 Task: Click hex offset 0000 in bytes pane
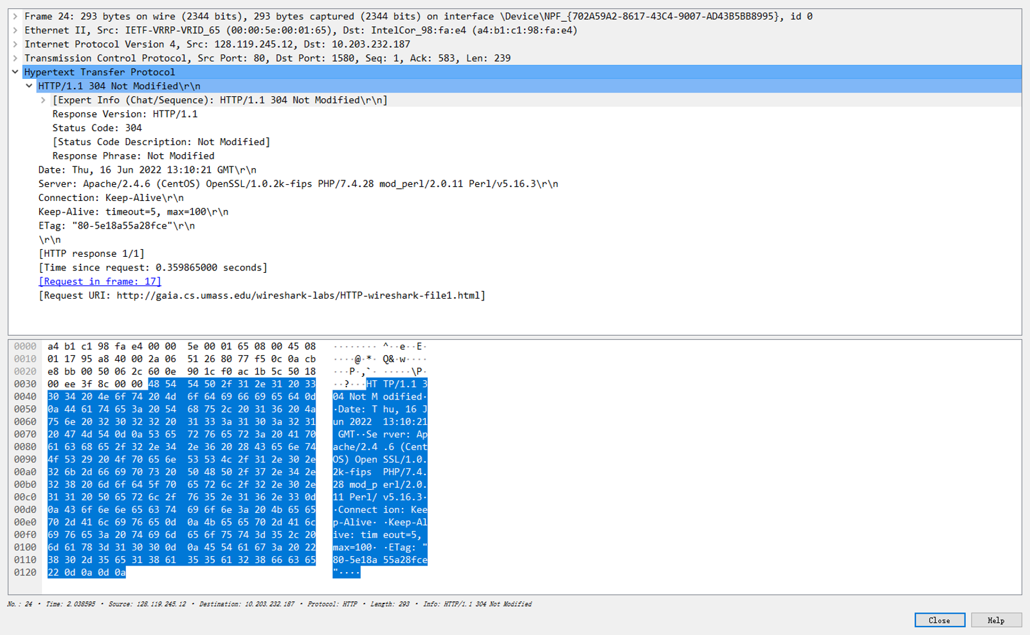[25, 347]
